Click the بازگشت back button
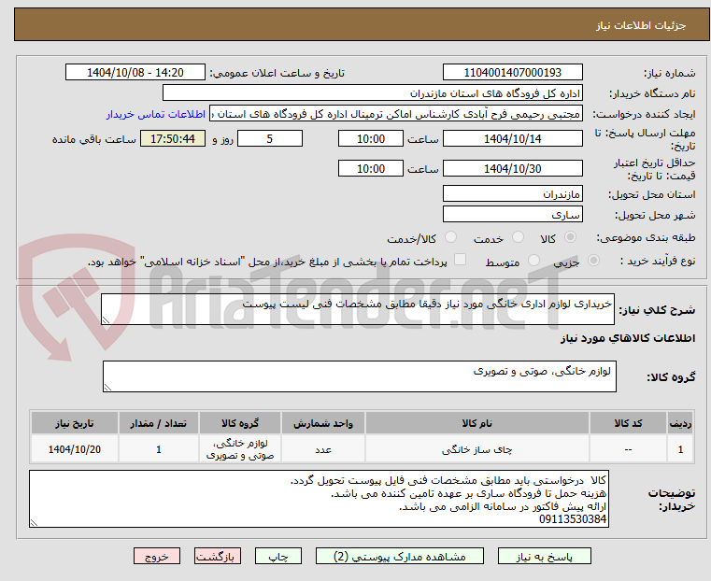Viewport: 711px width, 581px height. pos(218,556)
